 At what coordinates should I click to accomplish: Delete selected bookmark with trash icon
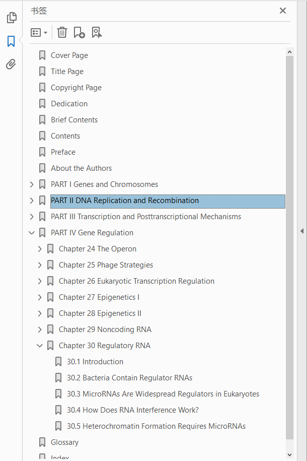pyautogui.click(x=62, y=33)
